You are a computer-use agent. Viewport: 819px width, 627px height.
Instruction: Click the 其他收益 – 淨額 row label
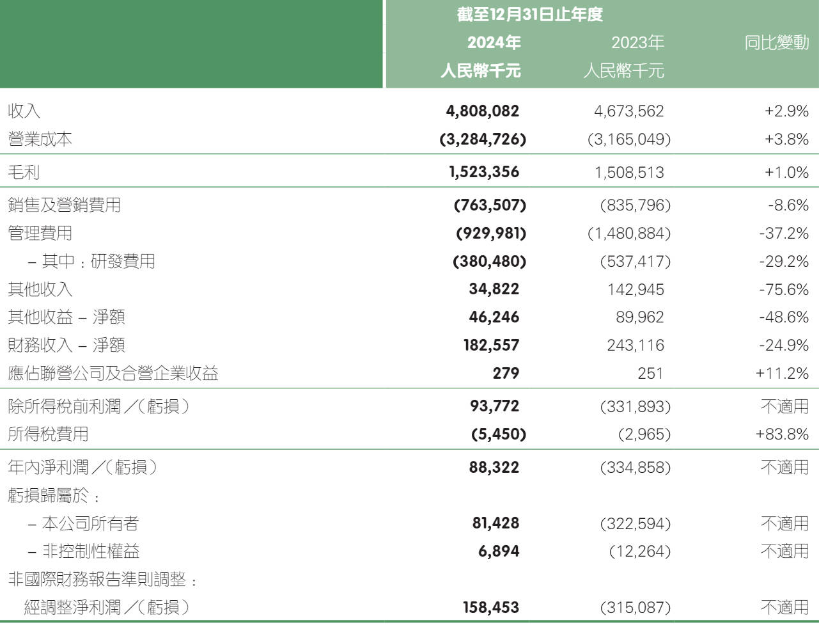click(66, 317)
